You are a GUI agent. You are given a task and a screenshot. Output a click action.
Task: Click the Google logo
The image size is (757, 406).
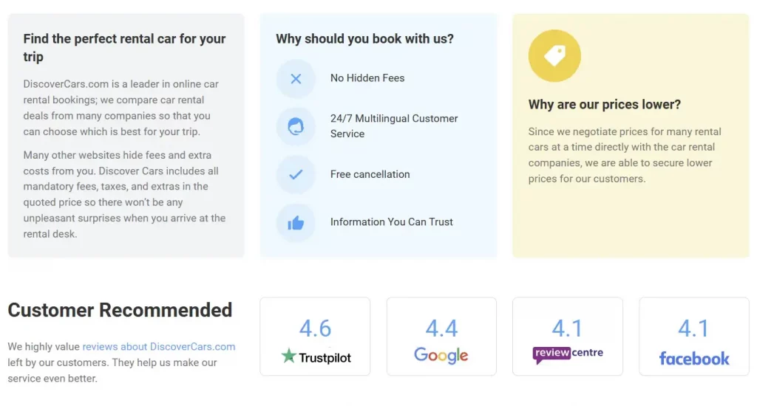pyautogui.click(x=441, y=355)
